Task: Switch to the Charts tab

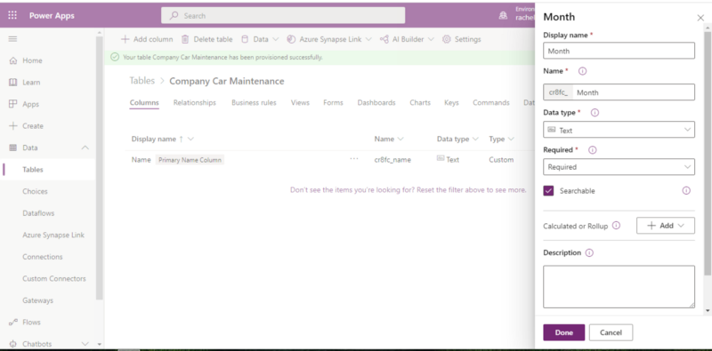Action: [x=420, y=102]
